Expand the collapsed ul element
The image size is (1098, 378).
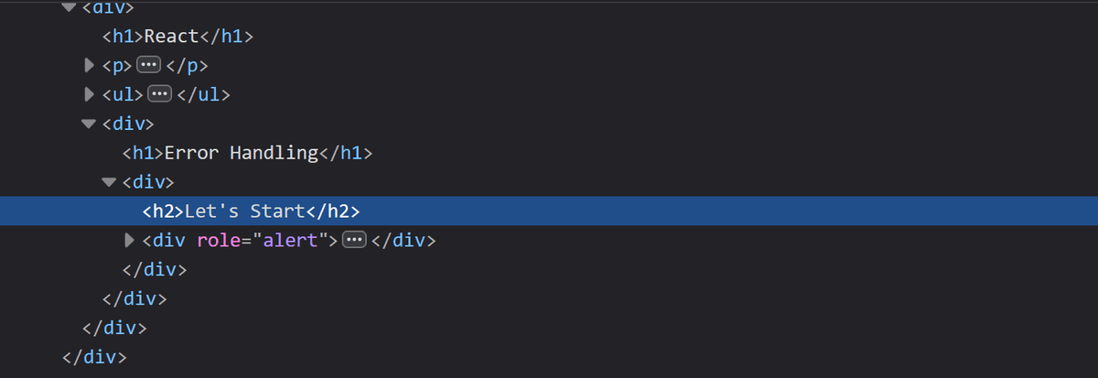89,94
